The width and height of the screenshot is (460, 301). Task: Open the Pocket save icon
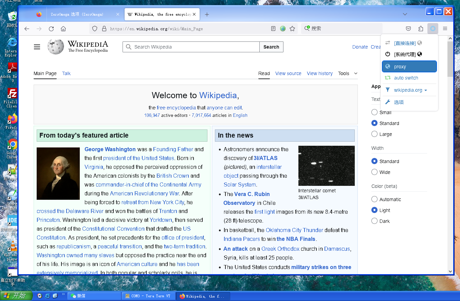coord(409,29)
